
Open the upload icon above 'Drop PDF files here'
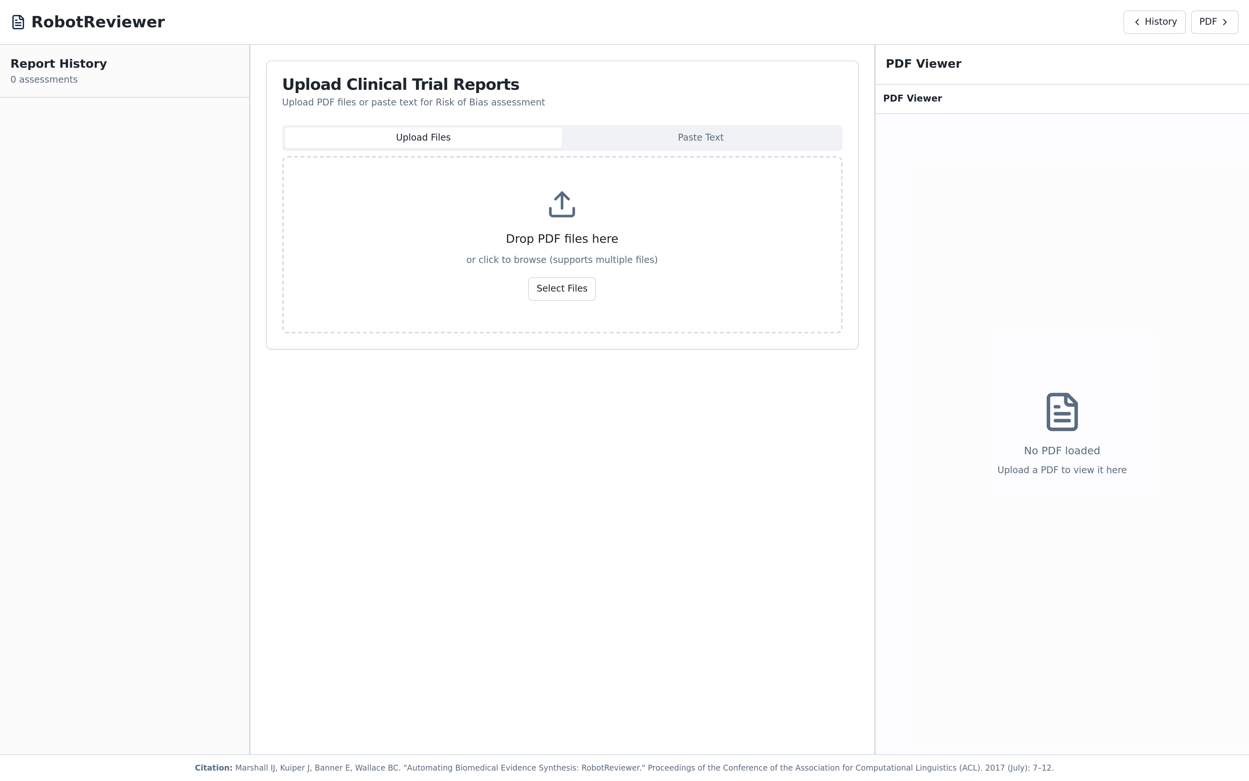(x=561, y=204)
